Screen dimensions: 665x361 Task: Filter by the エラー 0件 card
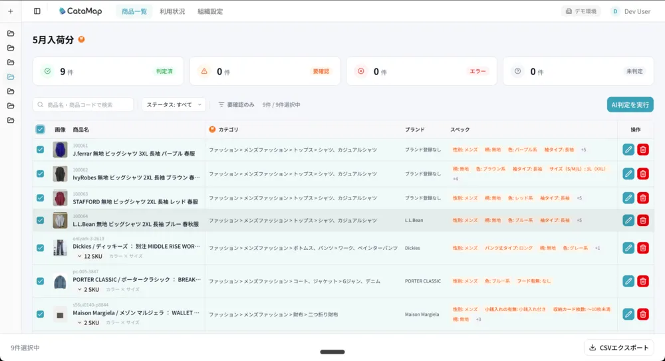pyautogui.click(x=422, y=71)
